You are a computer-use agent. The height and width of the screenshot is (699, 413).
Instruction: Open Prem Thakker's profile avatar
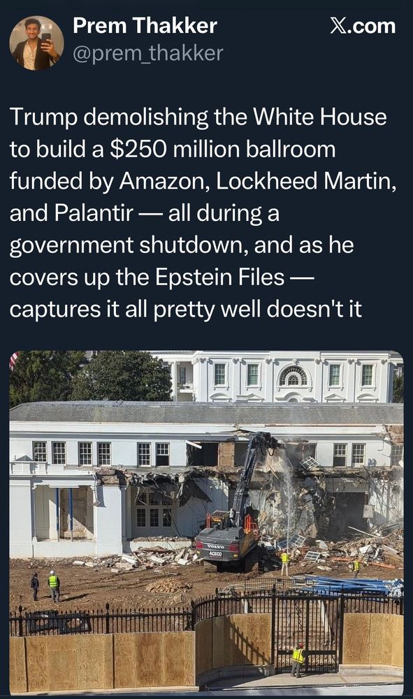click(x=36, y=43)
